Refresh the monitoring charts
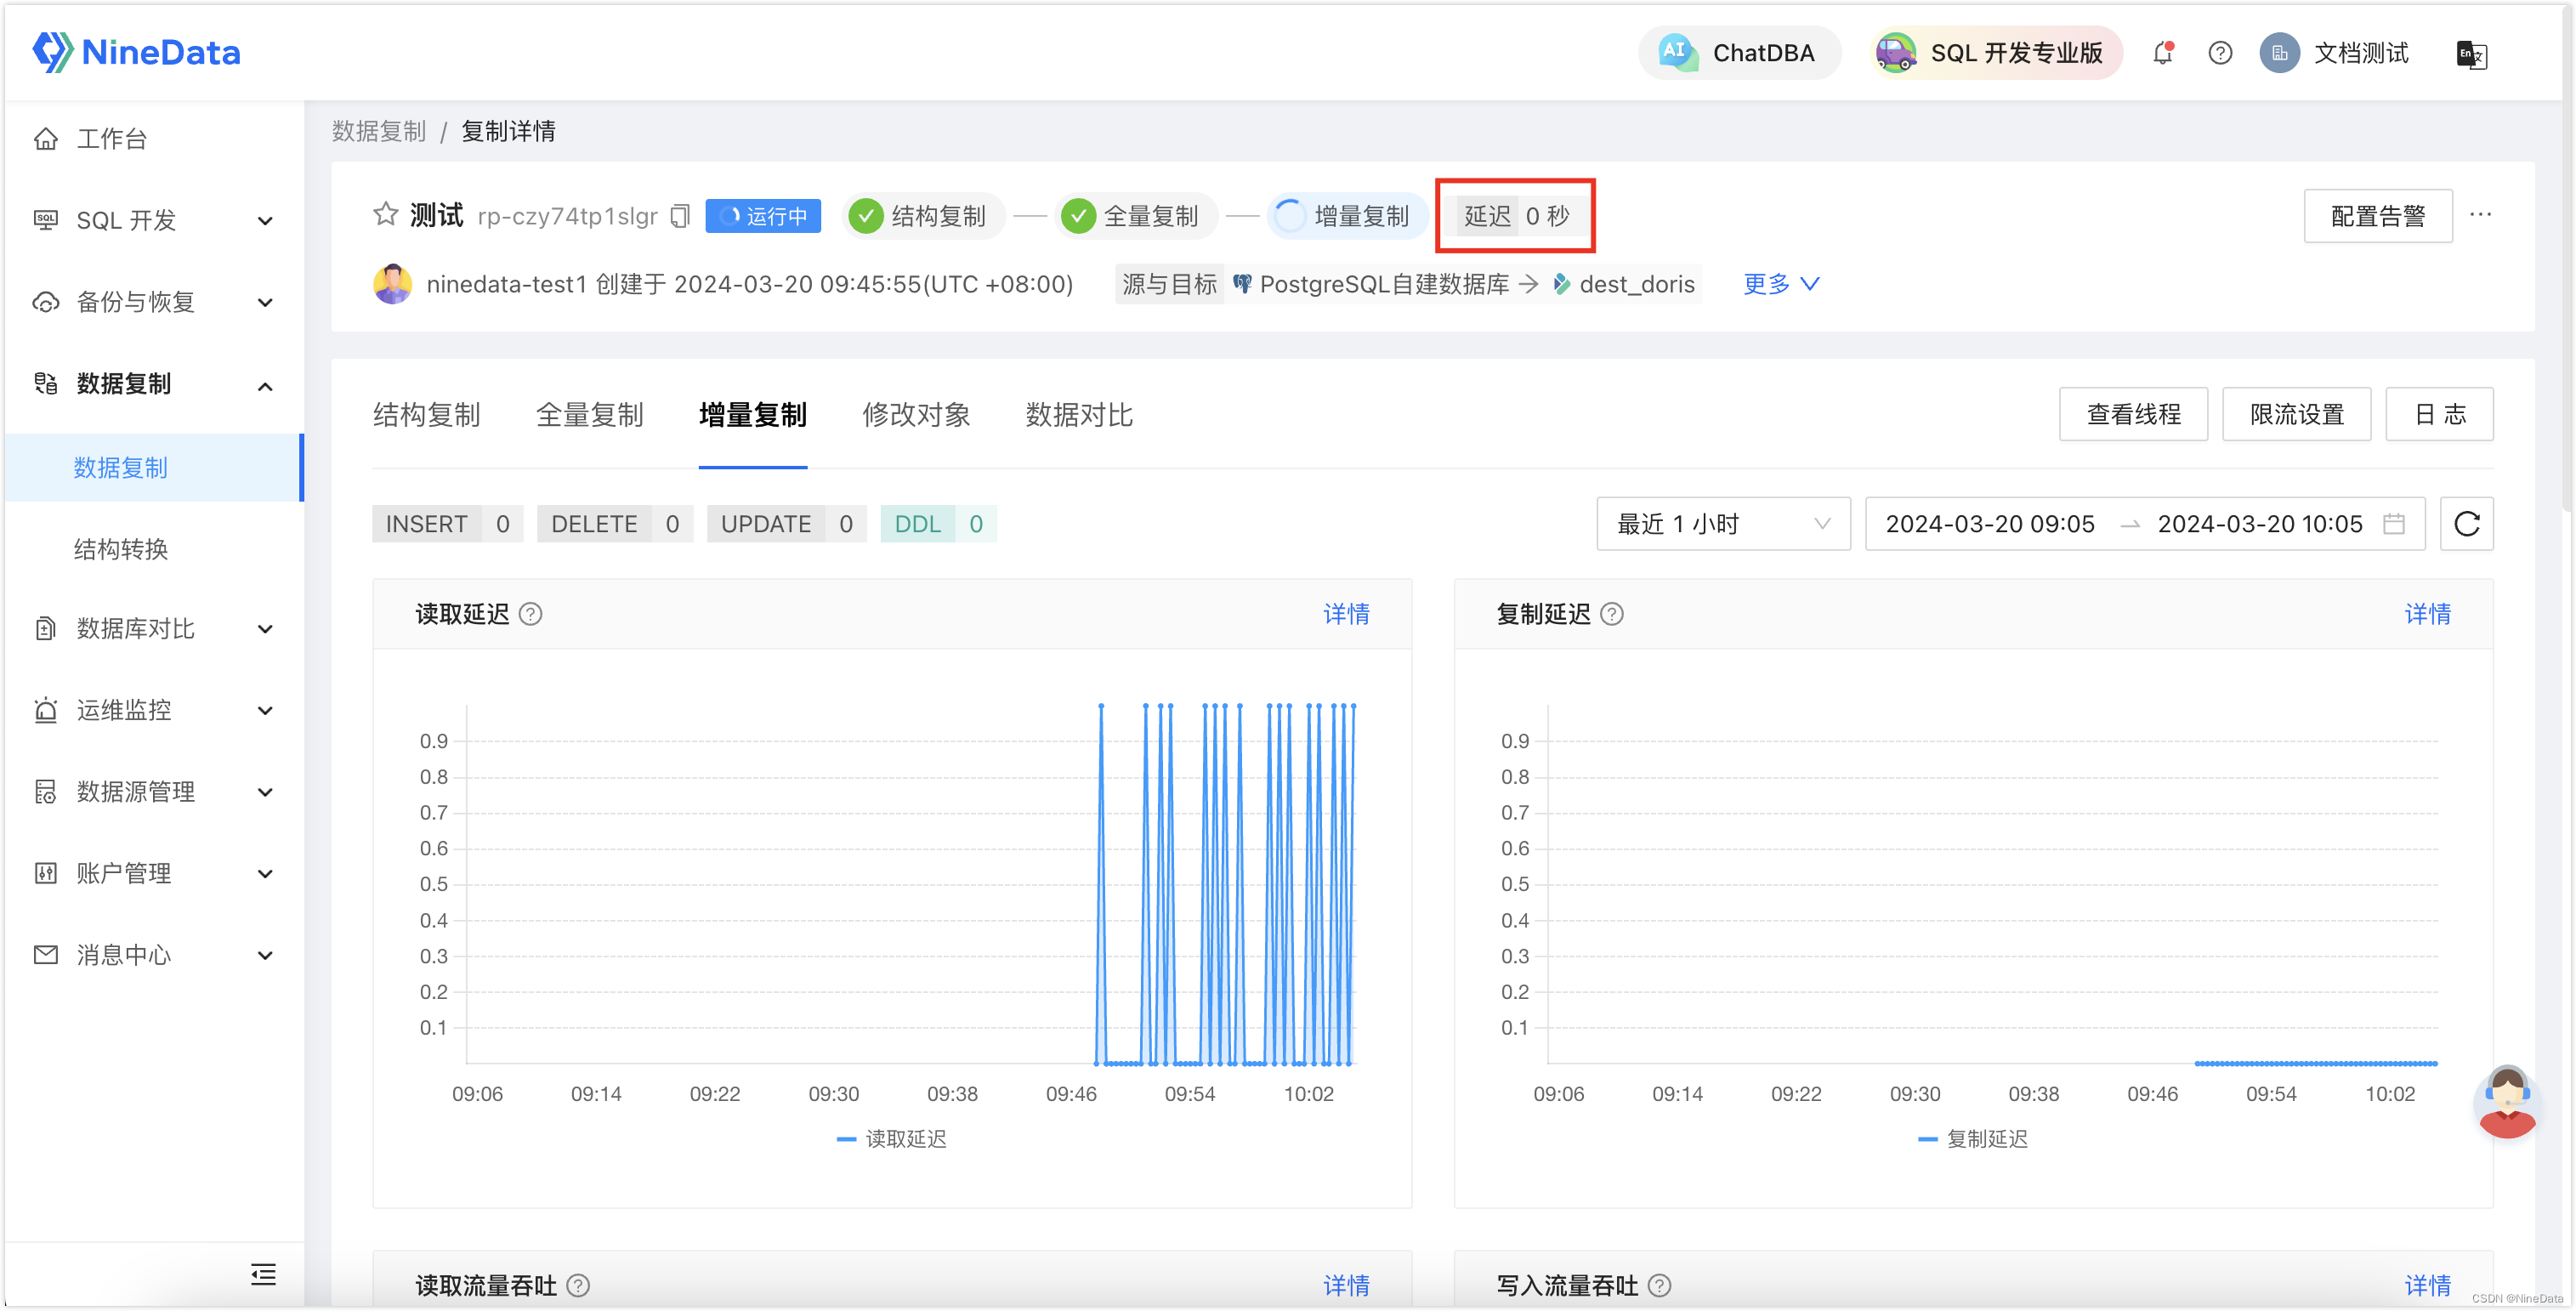 [x=2467, y=523]
